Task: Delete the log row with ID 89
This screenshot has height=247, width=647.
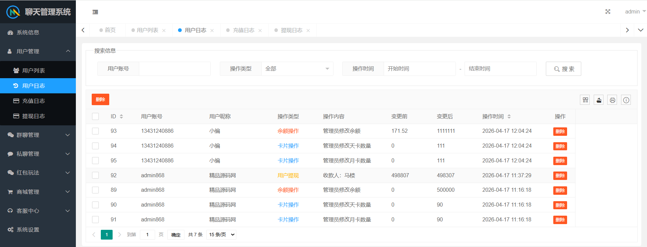Action: [560, 190]
